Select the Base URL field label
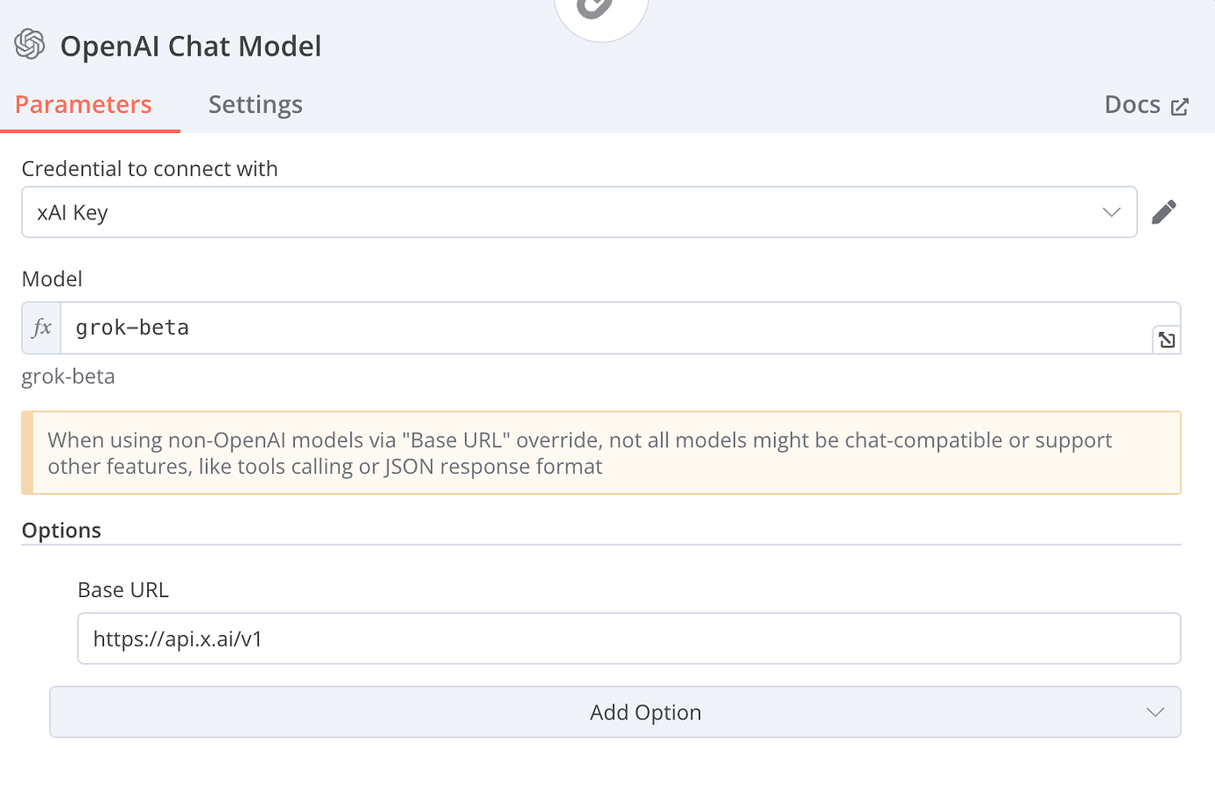Viewport: 1215px width, 789px height. tap(122, 589)
